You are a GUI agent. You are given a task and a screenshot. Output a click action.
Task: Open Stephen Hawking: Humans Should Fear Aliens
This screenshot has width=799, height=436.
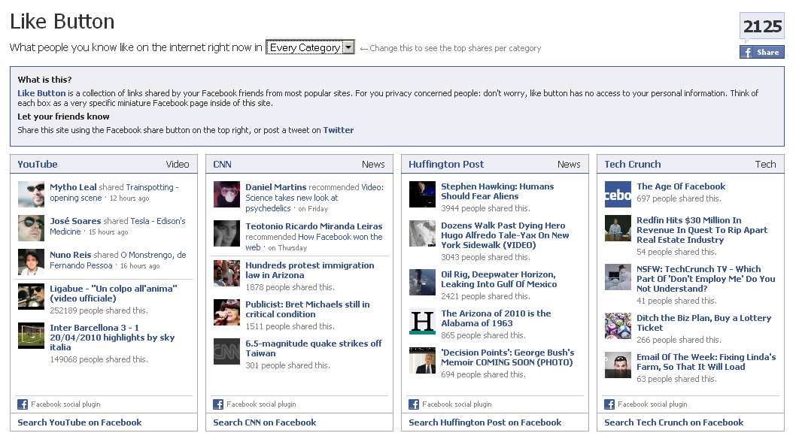point(497,191)
